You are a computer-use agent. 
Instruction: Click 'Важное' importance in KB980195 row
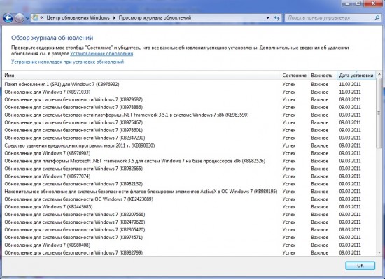320,192
